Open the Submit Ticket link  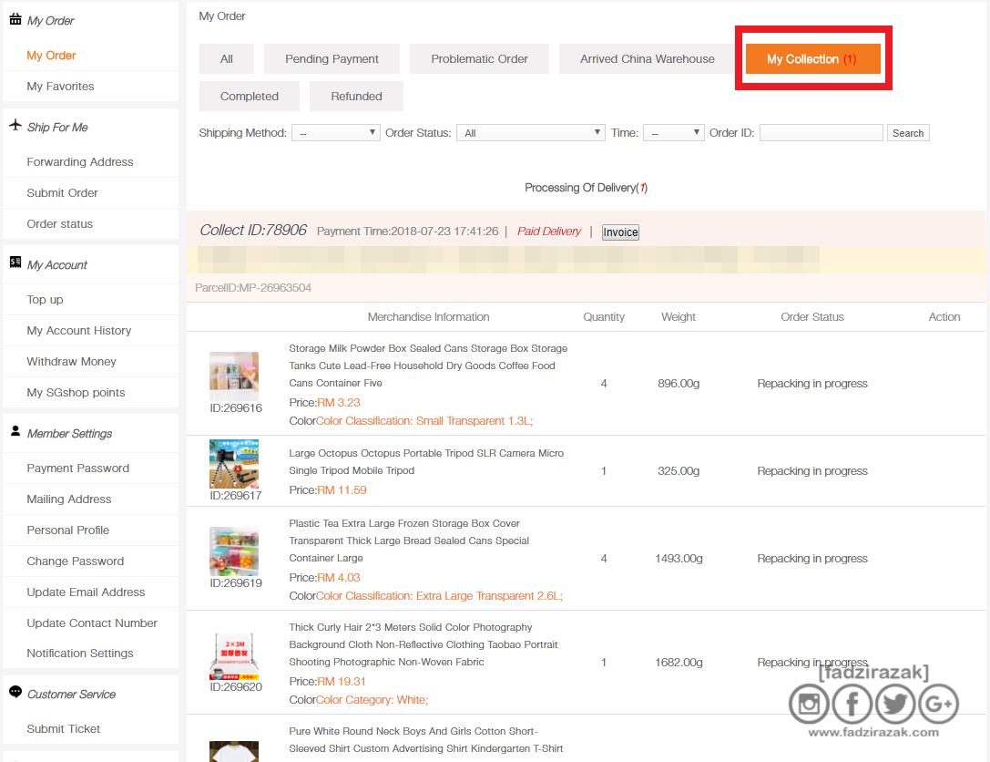[63, 730]
